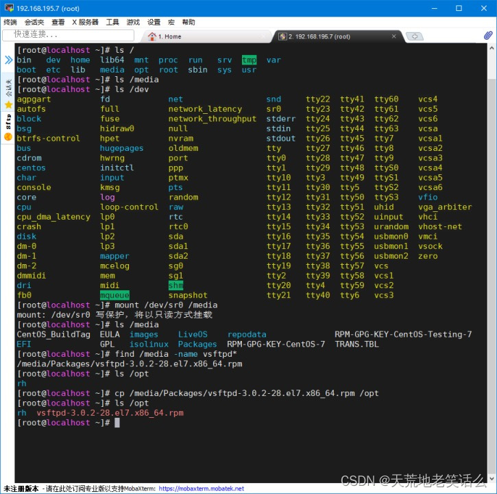Screen dimensions: 497x494
Task: Click the 快速连接 quick connect field
Action: point(68,35)
